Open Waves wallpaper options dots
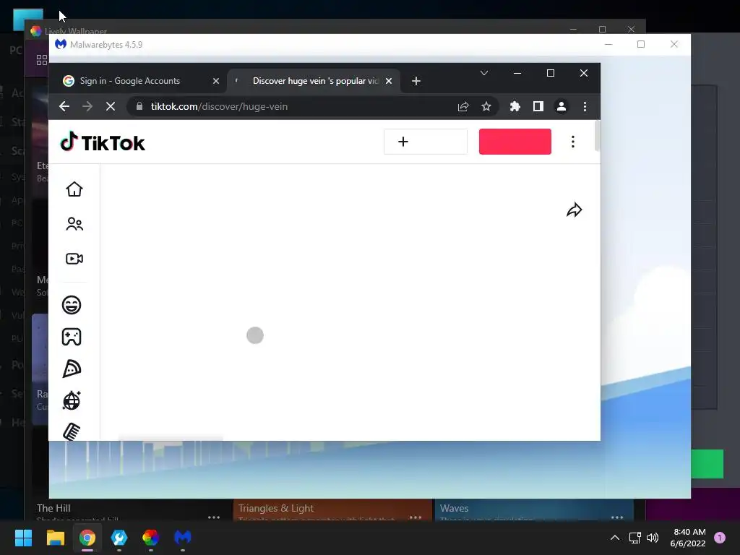Viewport: 740px width, 555px height. [x=617, y=517]
